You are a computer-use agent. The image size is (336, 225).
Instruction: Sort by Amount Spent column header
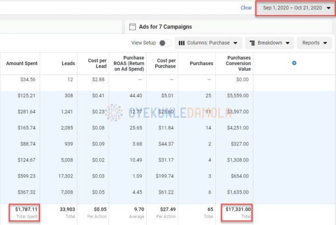[x=21, y=63]
